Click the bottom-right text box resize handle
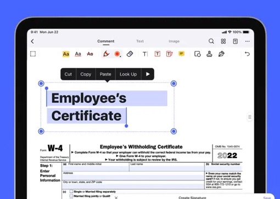This screenshot has height=199, width=280. click(x=173, y=131)
